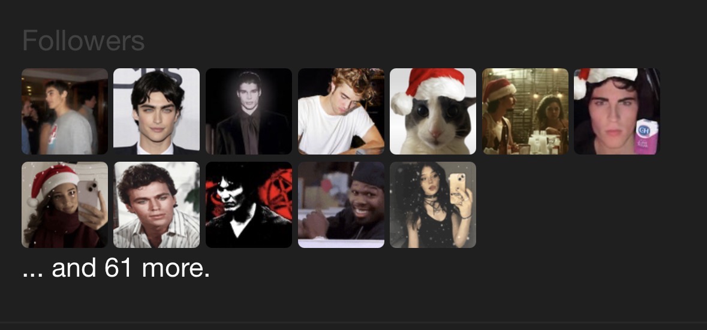
Task: Open the Santa hat mirror selfie with red scarf
Action: [65, 205]
